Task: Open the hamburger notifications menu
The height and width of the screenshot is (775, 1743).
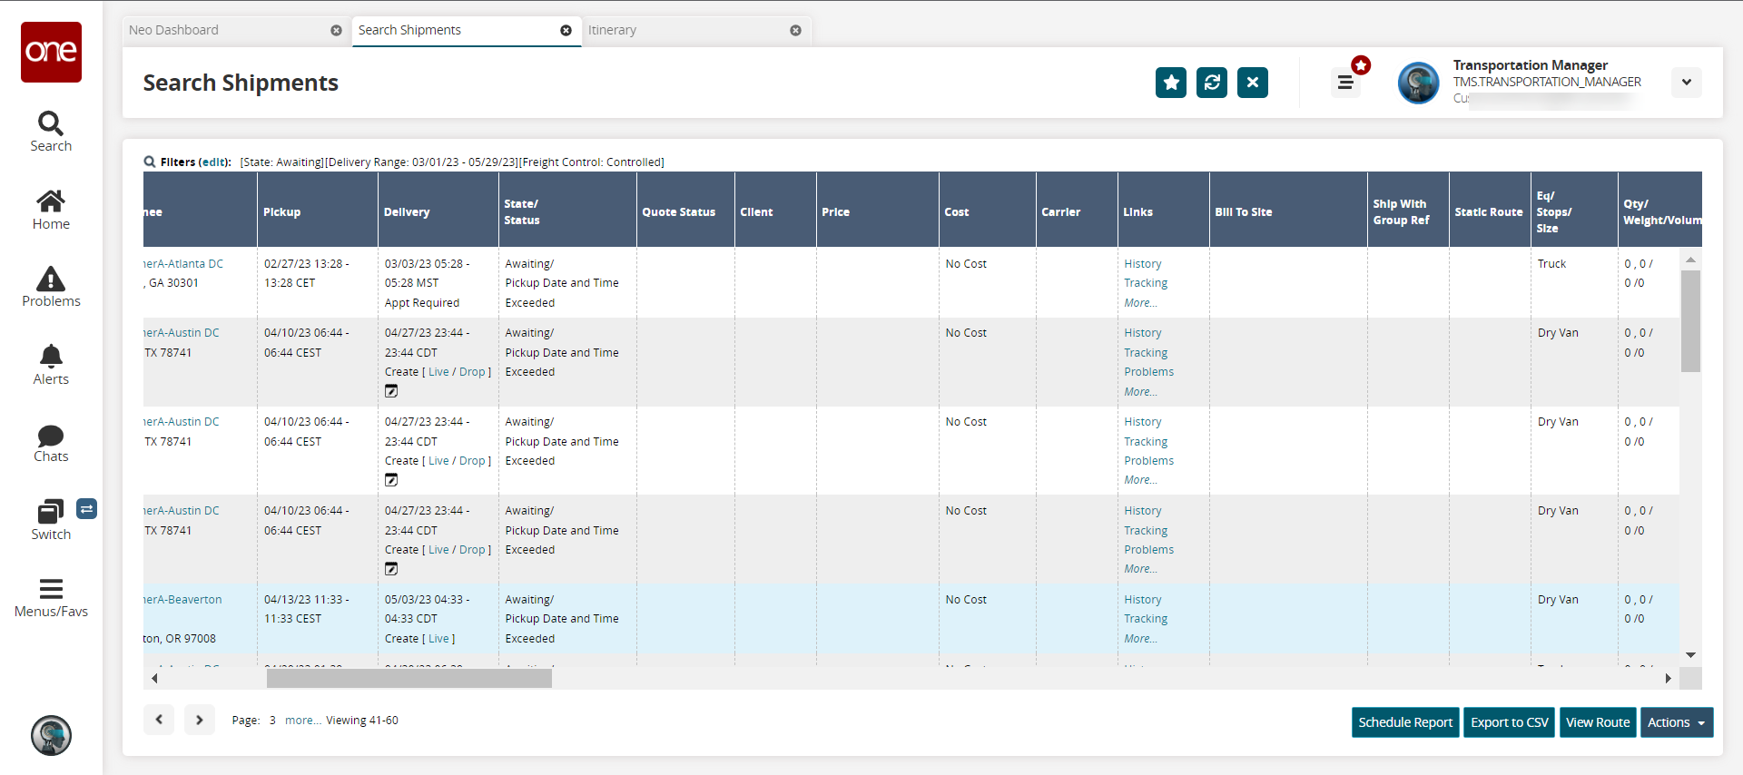Action: click(x=1345, y=83)
